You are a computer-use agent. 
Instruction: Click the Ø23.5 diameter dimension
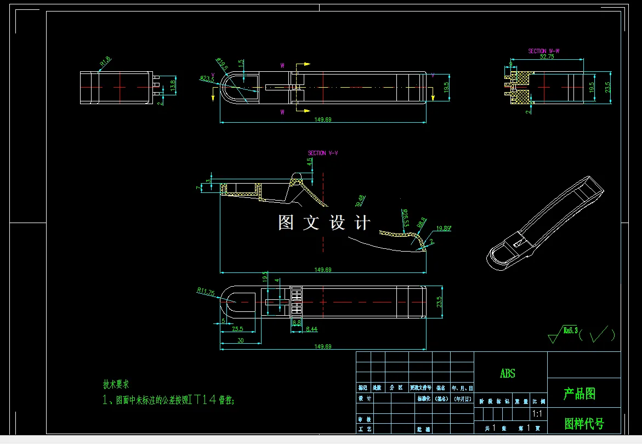point(207,78)
